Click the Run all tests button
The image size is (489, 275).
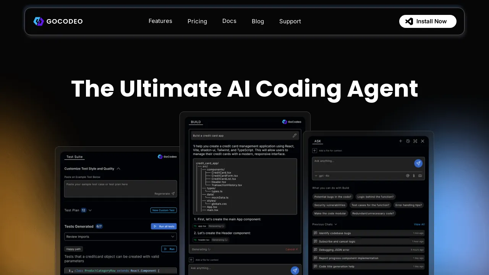(x=164, y=226)
